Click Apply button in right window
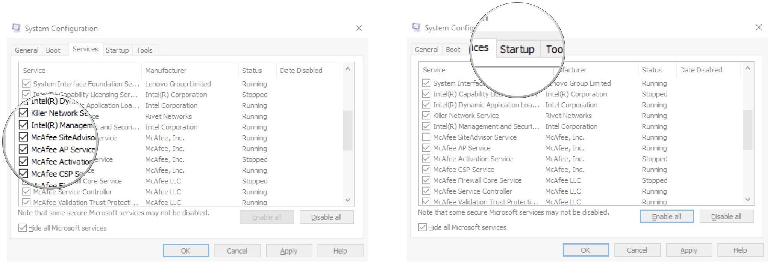Screen dimensions: 770x263 pos(689,250)
